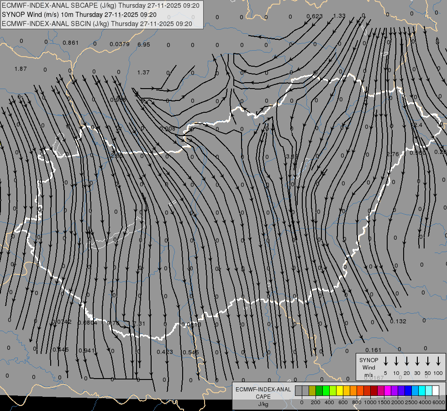Click the 100 m/s wind arrow in SYNOP legend
This screenshot has height=411, width=447.
[438, 361]
